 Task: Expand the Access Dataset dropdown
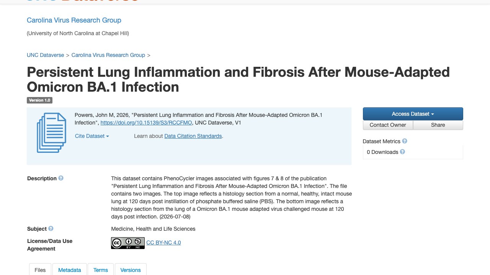(413, 114)
